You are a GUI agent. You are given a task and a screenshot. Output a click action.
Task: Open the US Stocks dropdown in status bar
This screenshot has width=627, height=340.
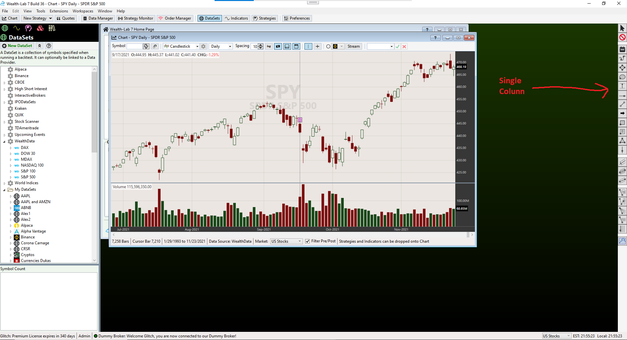pos(556,336)
